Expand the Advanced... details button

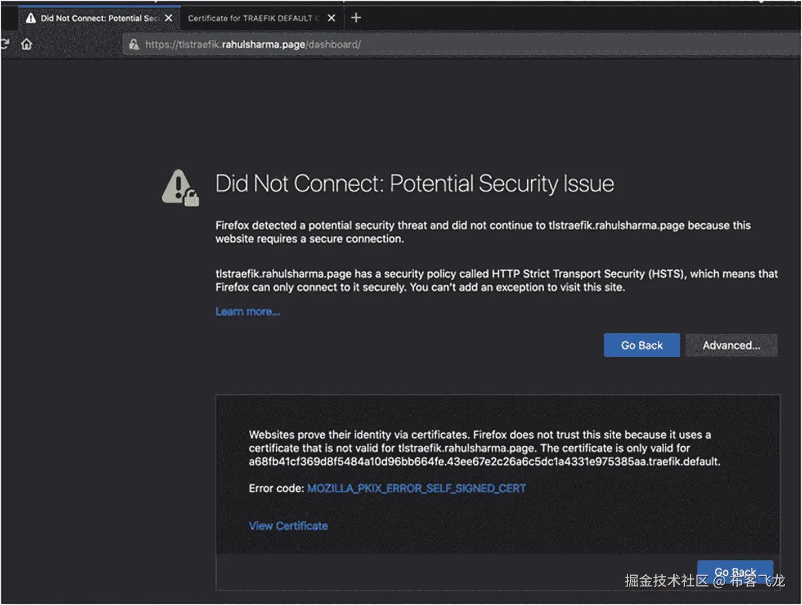click(731, 346)
